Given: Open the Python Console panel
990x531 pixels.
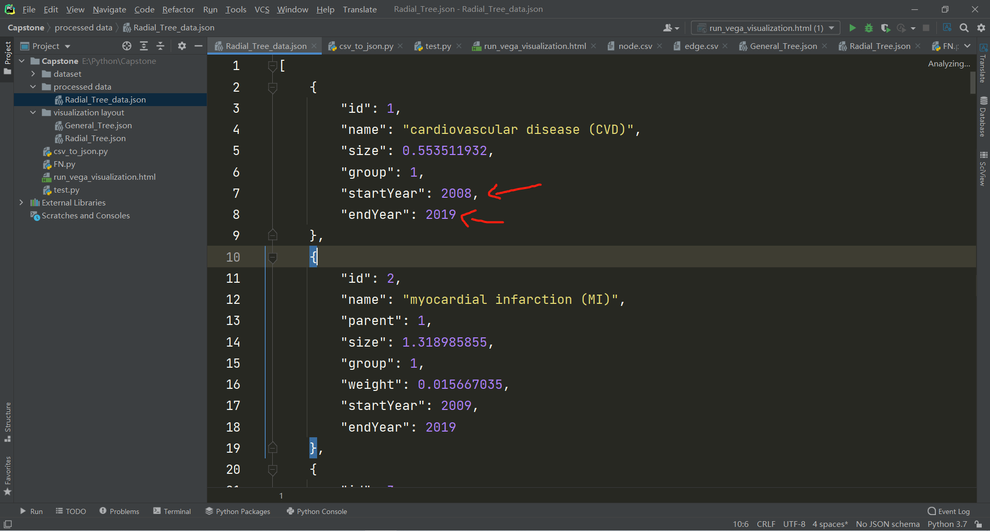Looking at the screenshot, I should 316,511.
